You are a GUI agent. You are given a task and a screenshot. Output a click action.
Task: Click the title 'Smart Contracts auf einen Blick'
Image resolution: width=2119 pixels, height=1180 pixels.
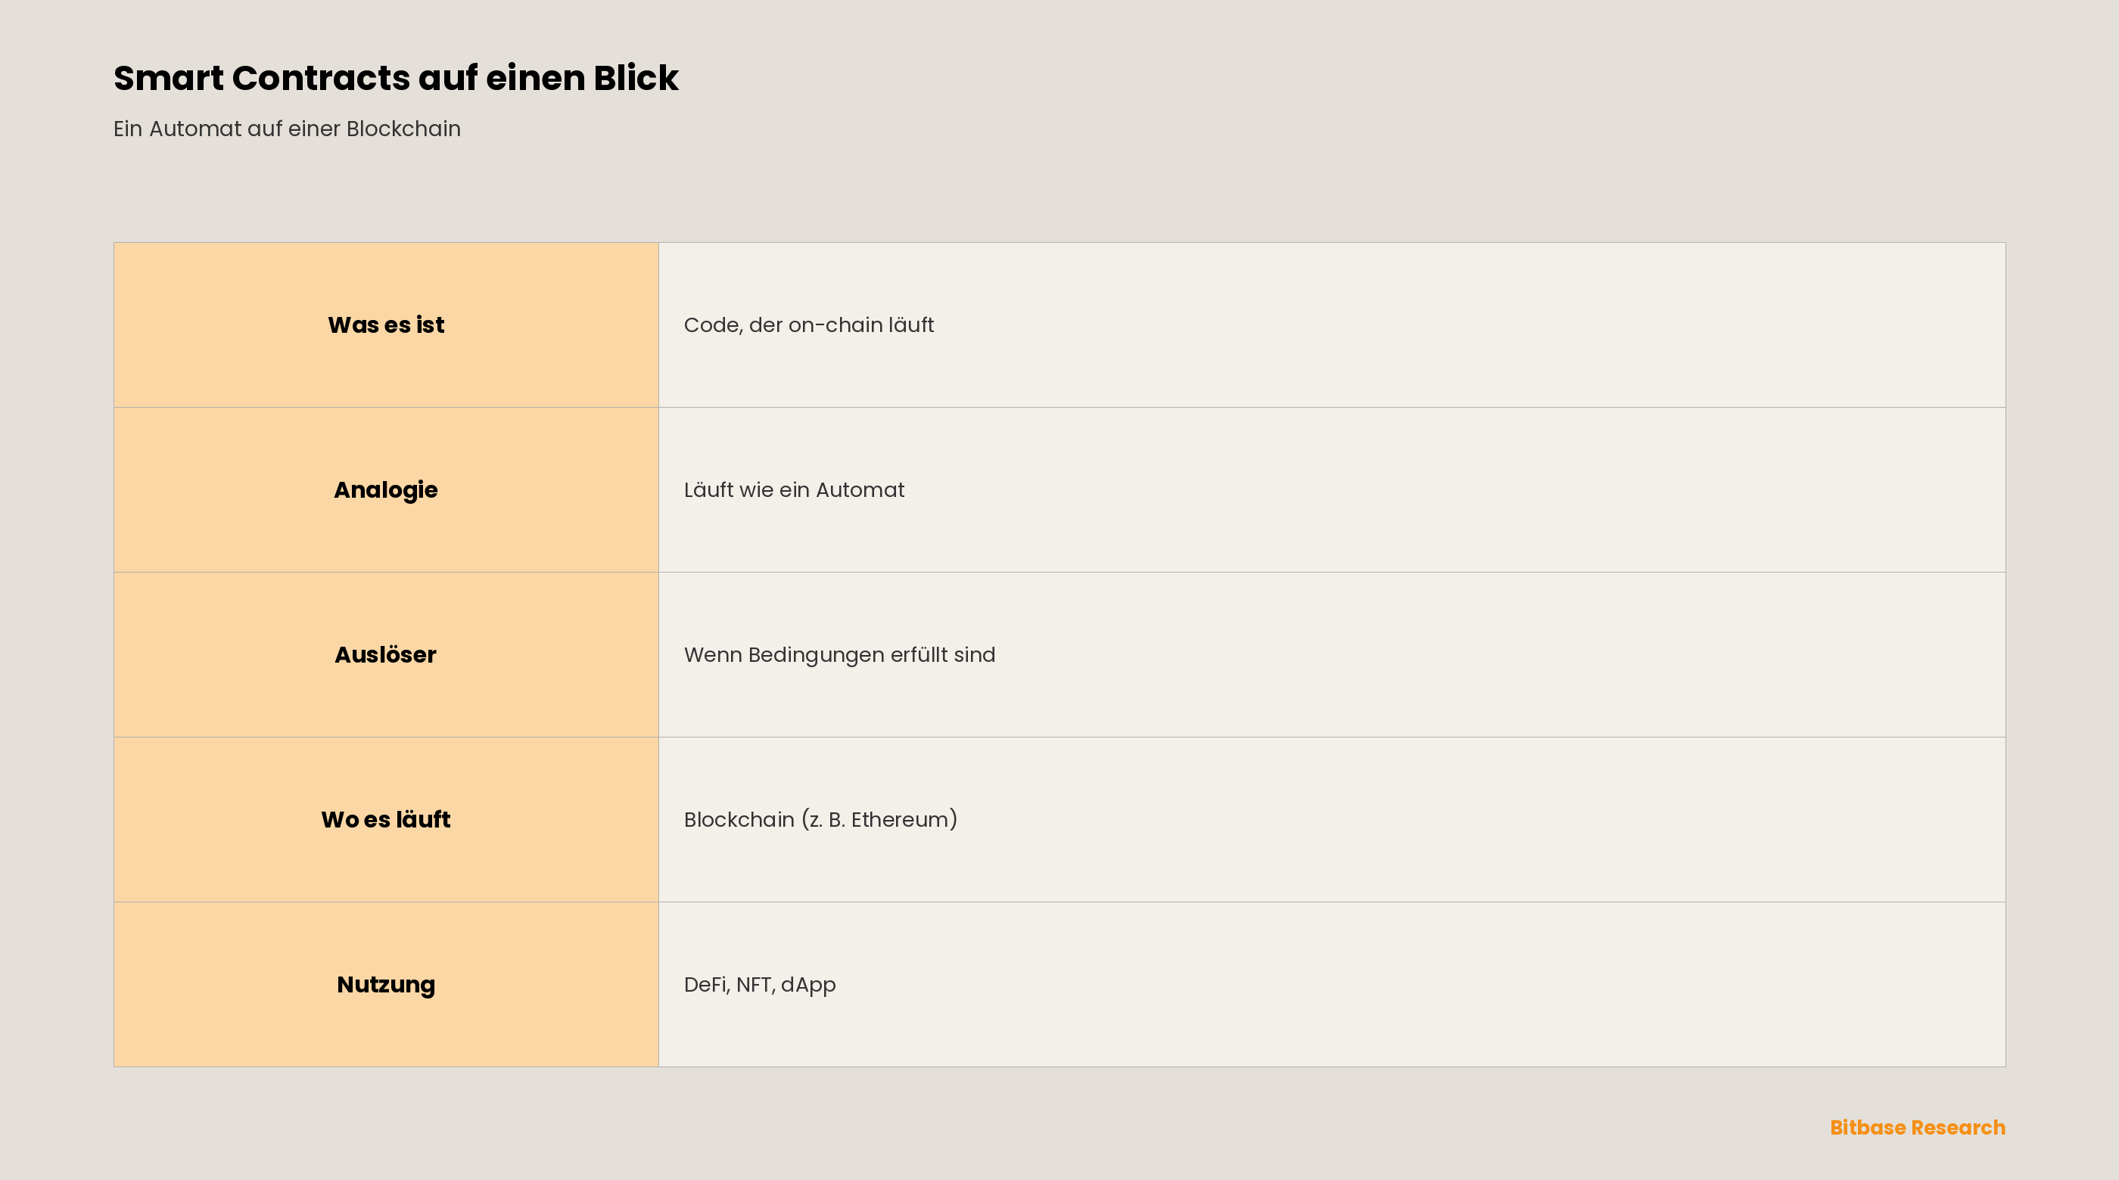396,78
